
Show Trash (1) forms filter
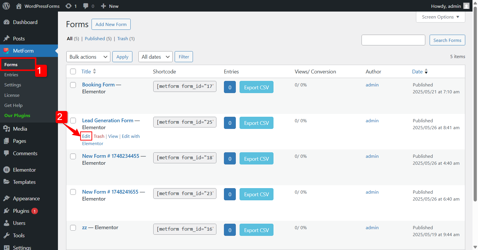point(126,38)
